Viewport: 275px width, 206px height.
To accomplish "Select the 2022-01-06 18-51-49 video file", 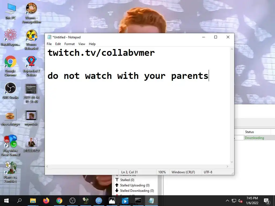I will [31, 94].
